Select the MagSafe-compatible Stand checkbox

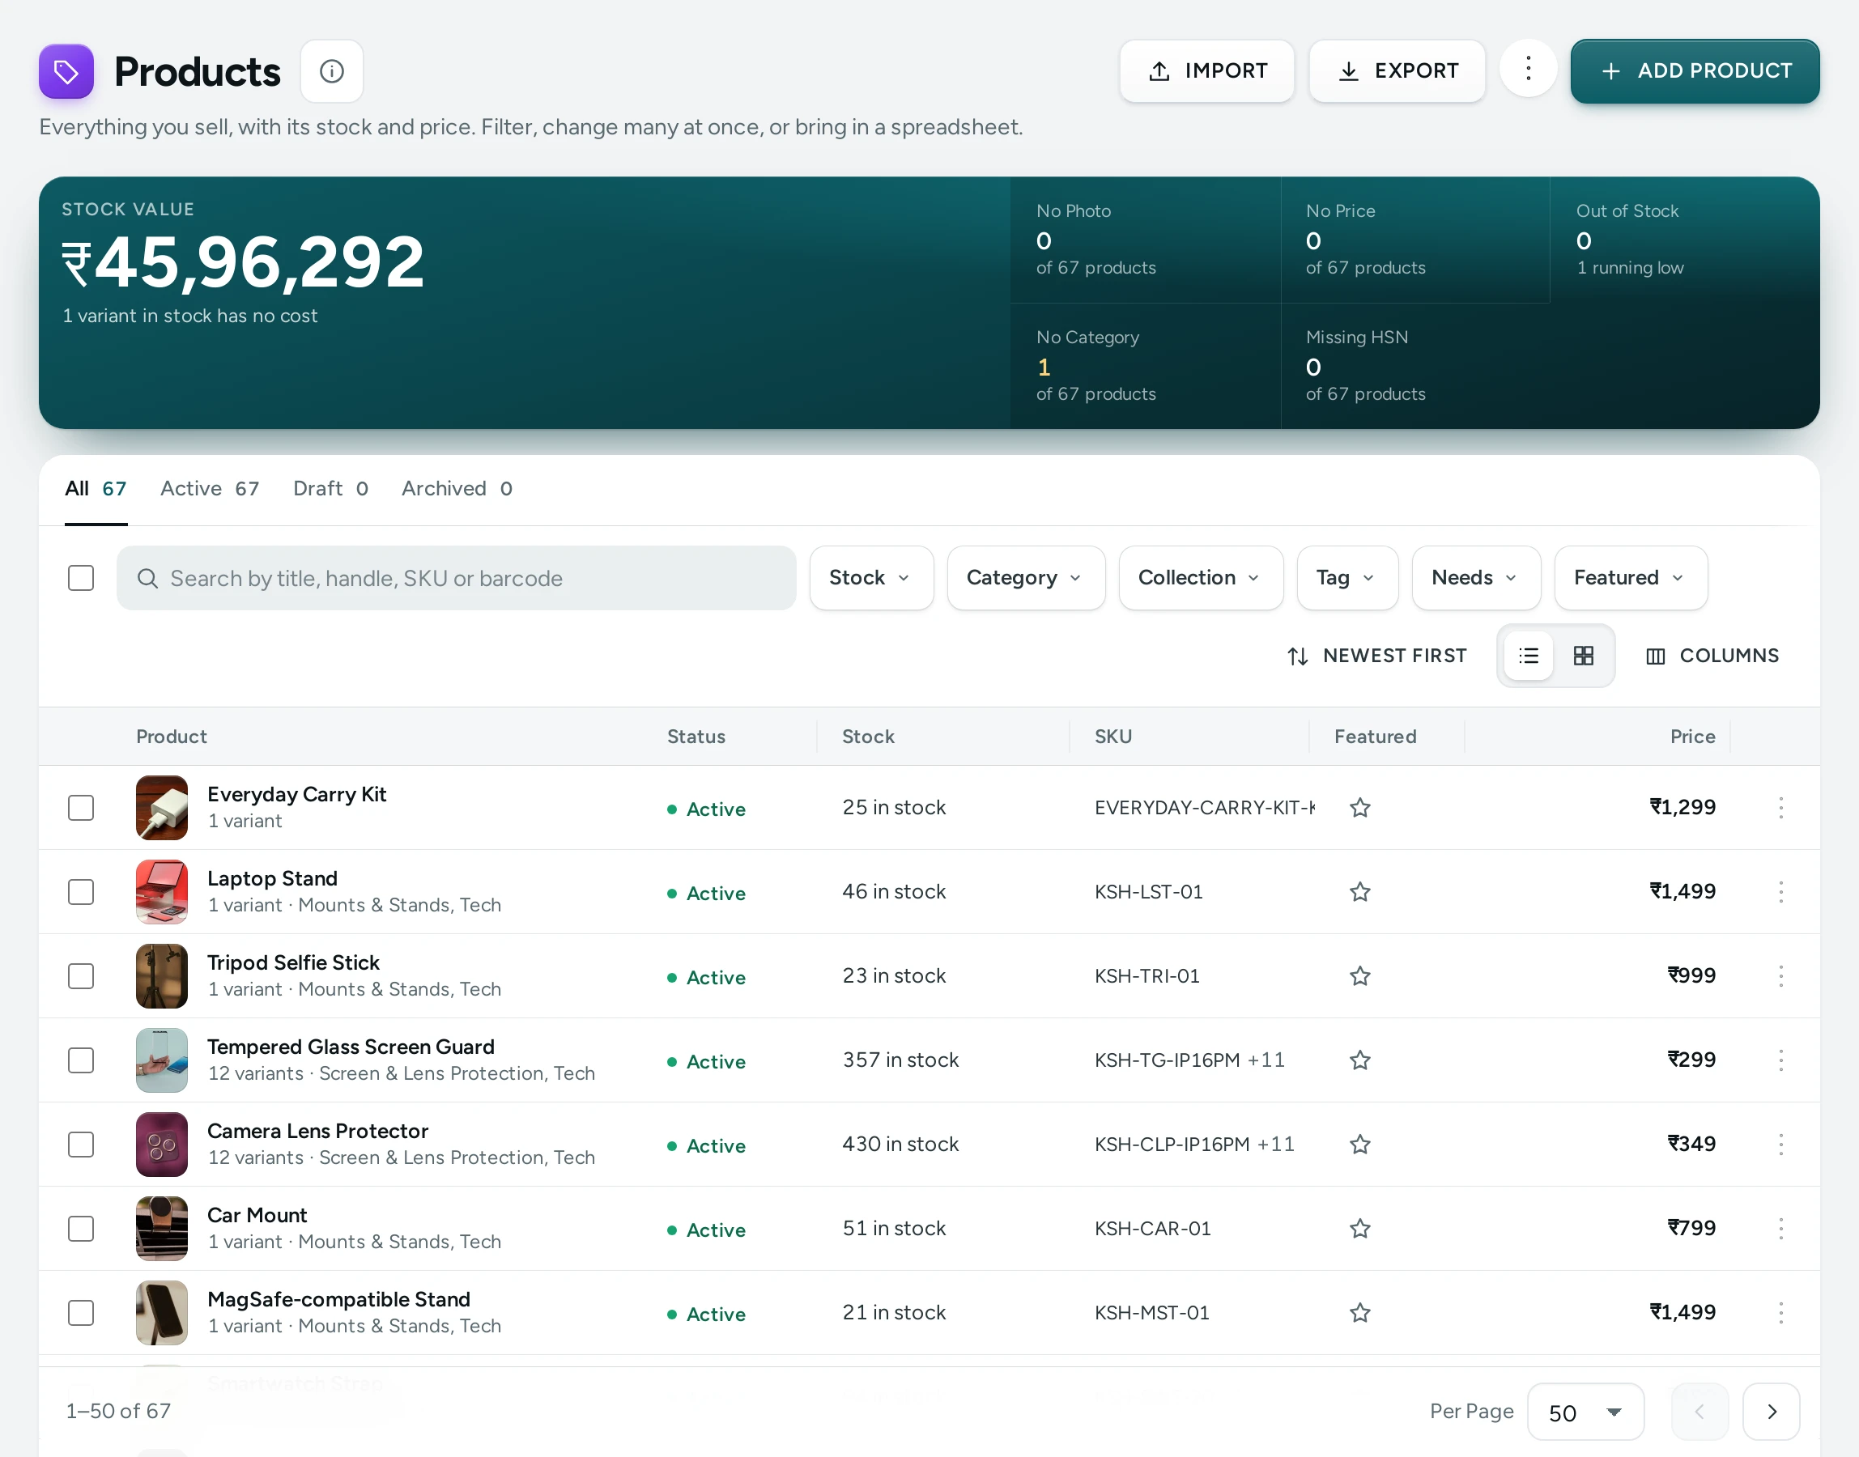coord(81,1312)
